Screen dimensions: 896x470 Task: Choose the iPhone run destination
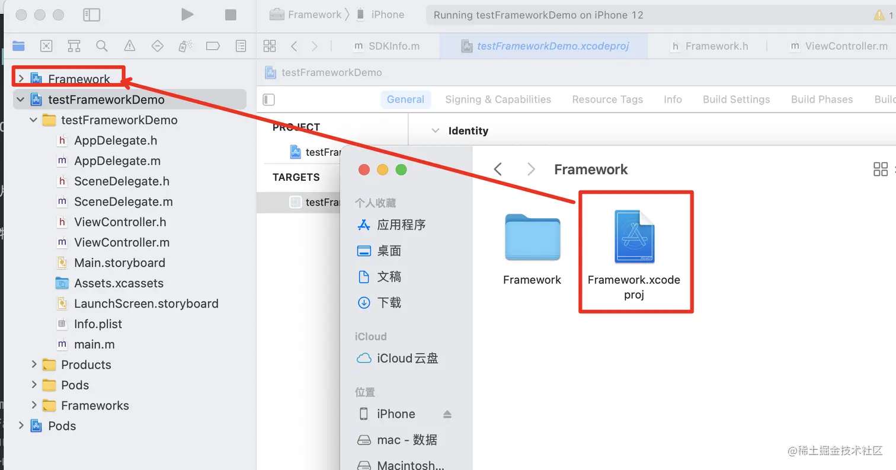coord(380,15)
